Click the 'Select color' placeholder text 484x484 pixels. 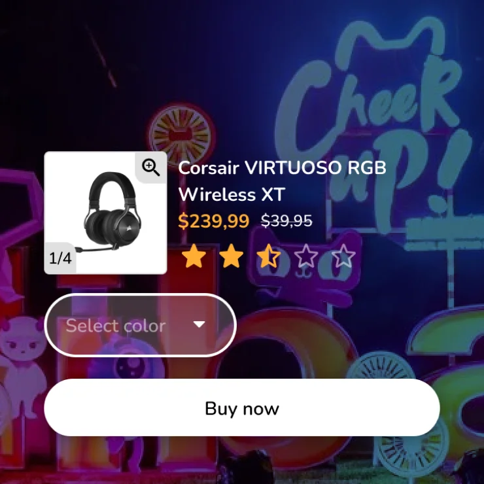click(116, 326)
